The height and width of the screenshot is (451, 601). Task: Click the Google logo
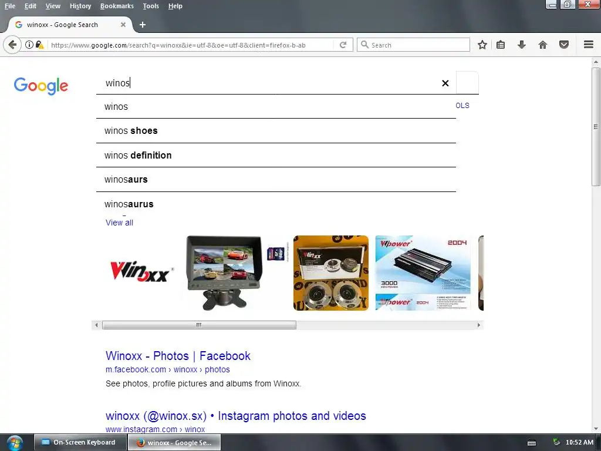[41, 86]
